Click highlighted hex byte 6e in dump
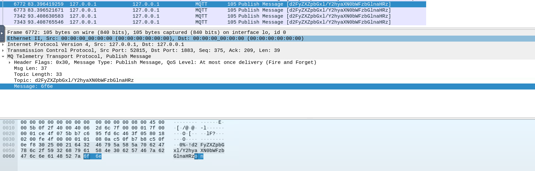This screenshot has width=535, height=171. [99, 156]
